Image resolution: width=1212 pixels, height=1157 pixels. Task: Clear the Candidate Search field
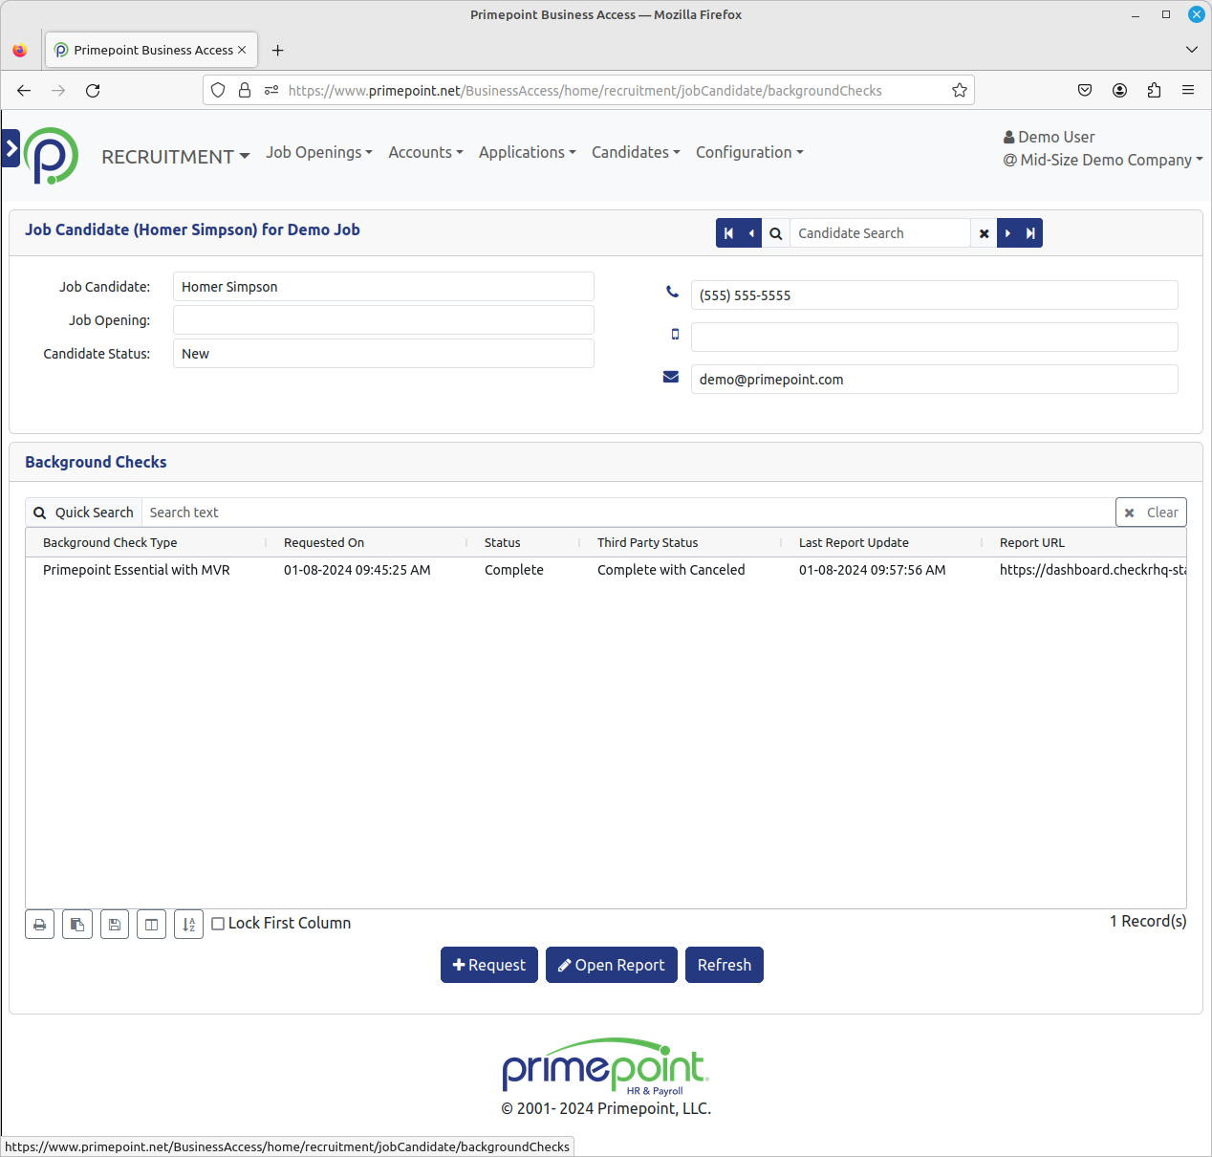(984, 233)
